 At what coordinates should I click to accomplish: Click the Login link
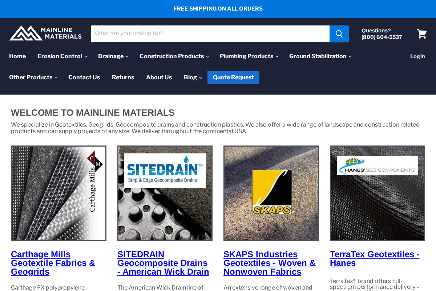coord(417,56)
